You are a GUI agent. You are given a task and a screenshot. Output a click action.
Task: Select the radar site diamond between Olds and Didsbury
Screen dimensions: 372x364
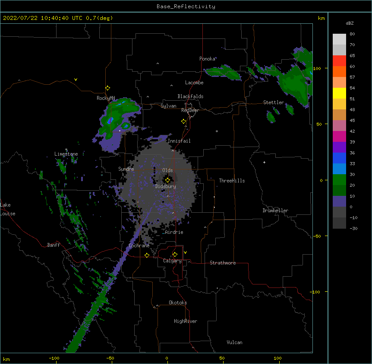pyautogui.click(x=167, y=180)
